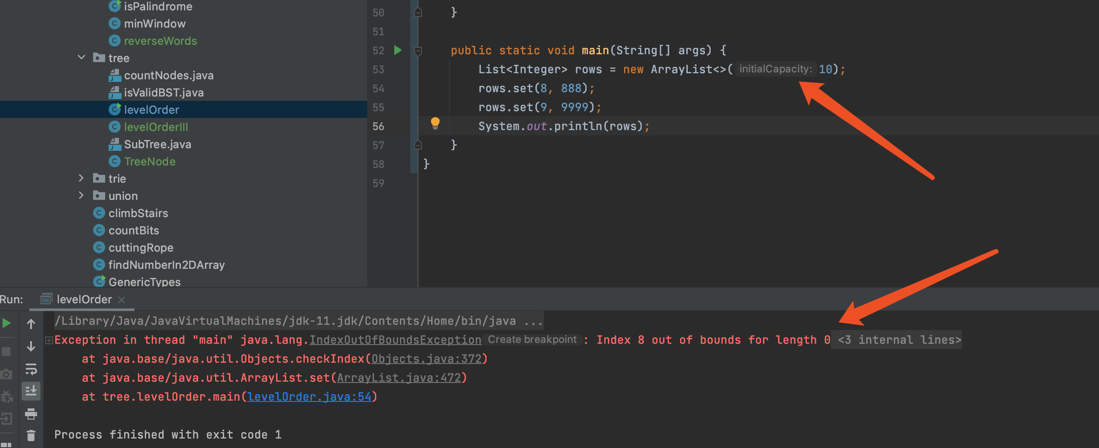Viewport: 1099px width, 448px height.
Task: Open GenericTypes class in project tree
Action: (144, 281)
